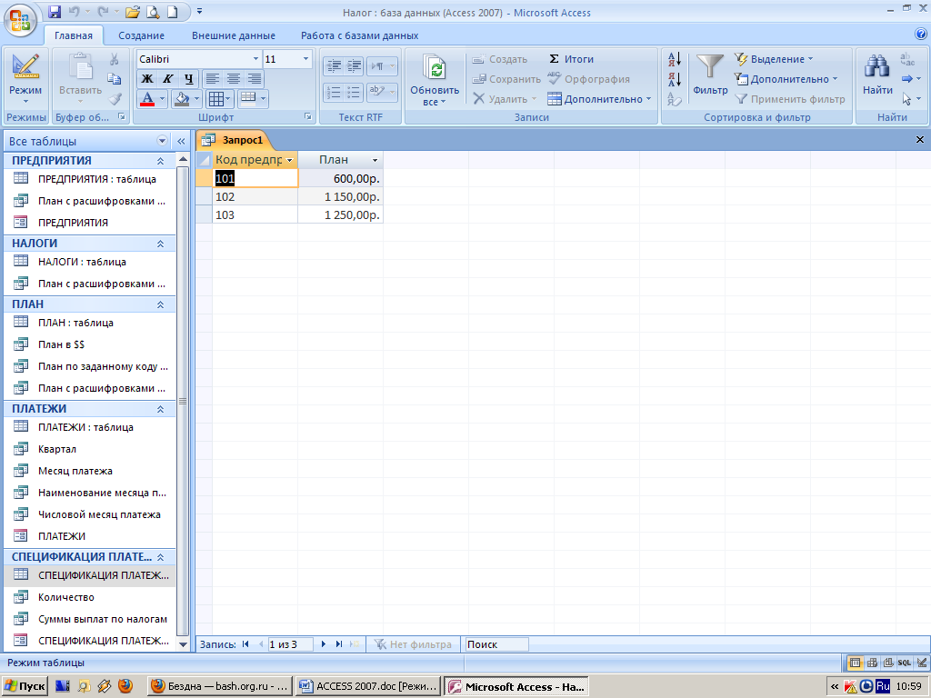Open the Режим view switcher
Image resolution: width=931 pixels, height=698 pixels.
coord(25,78)
